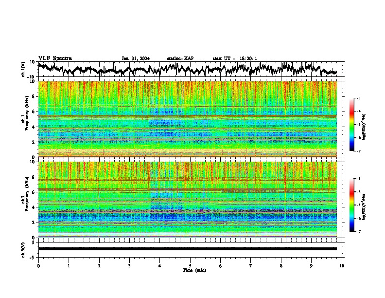Click the '0' tick on the time axis
Viewport: 385px width, 298px height.
[x=38, y=266]
